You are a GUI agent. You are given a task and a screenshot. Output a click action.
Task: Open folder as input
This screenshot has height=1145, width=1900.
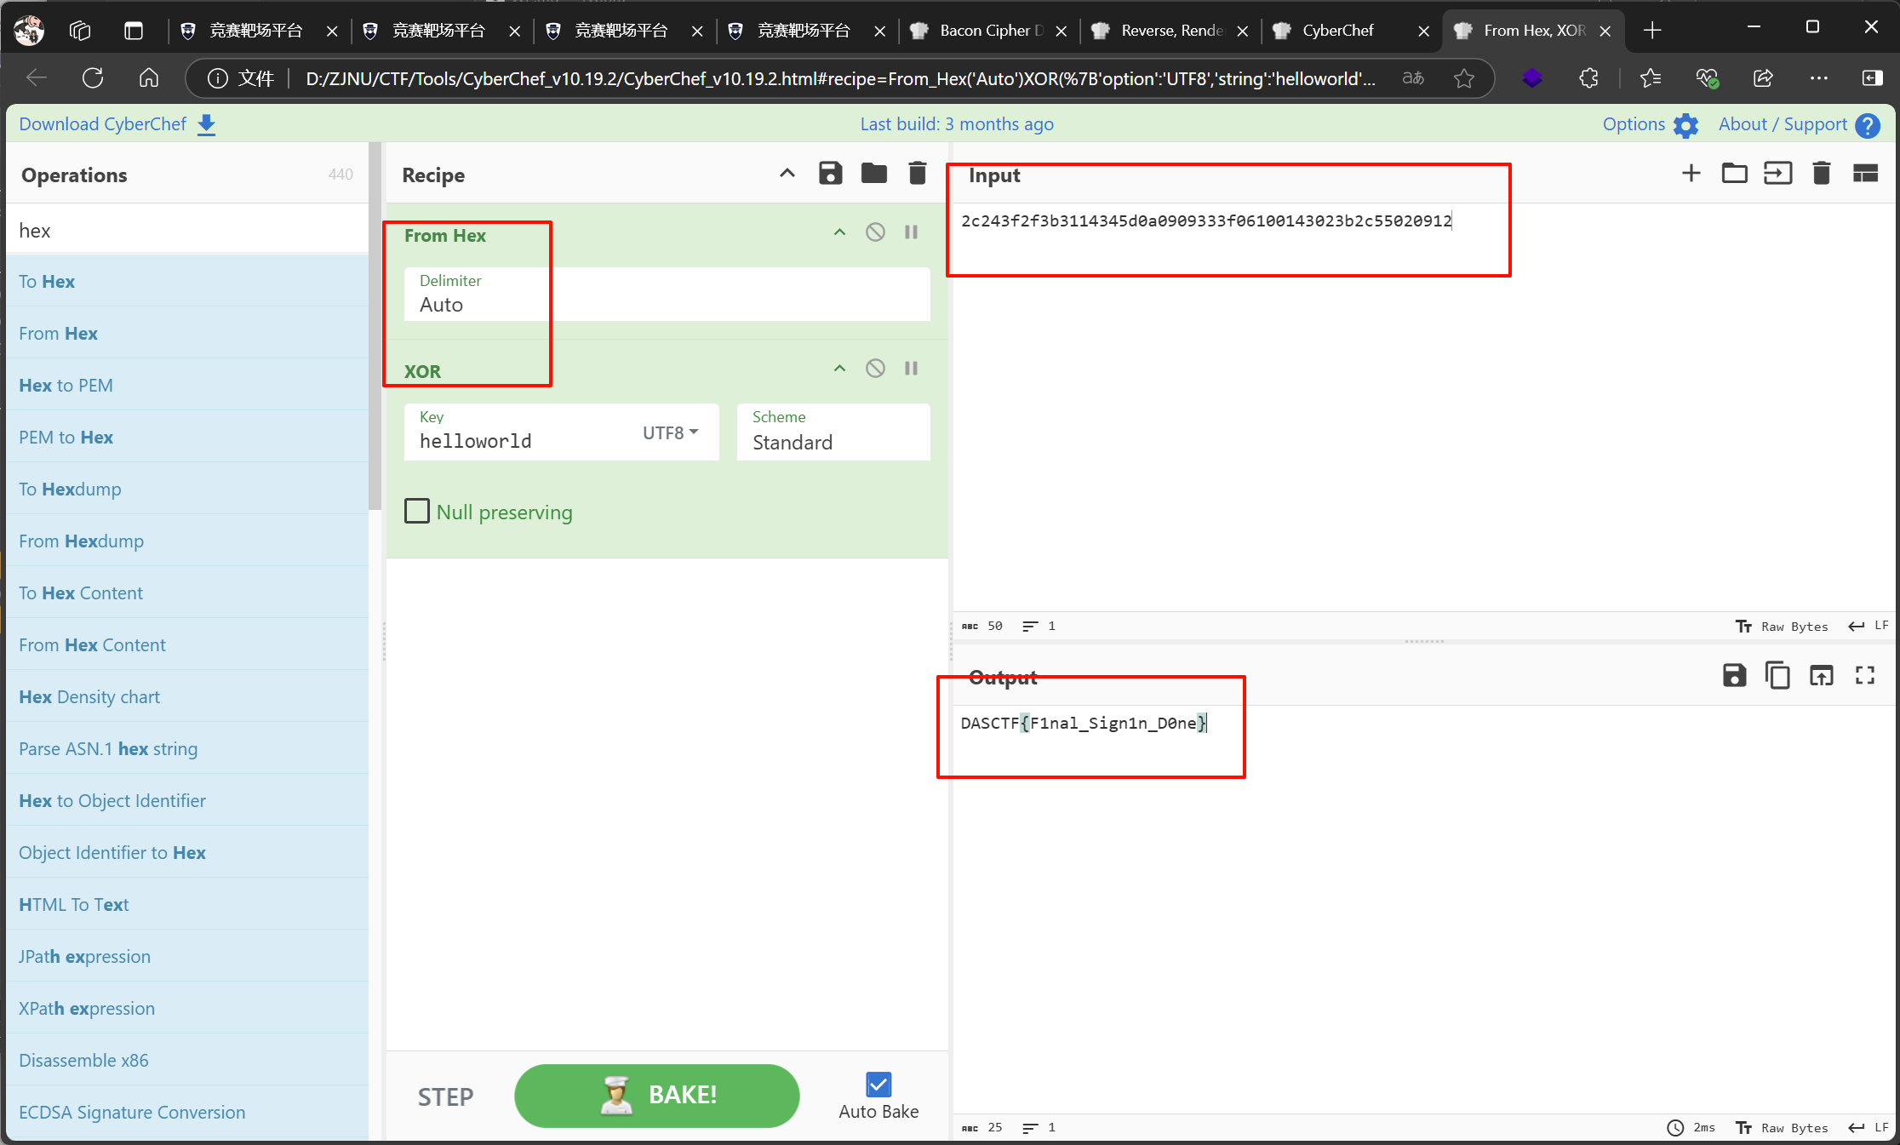(1734, 174)
